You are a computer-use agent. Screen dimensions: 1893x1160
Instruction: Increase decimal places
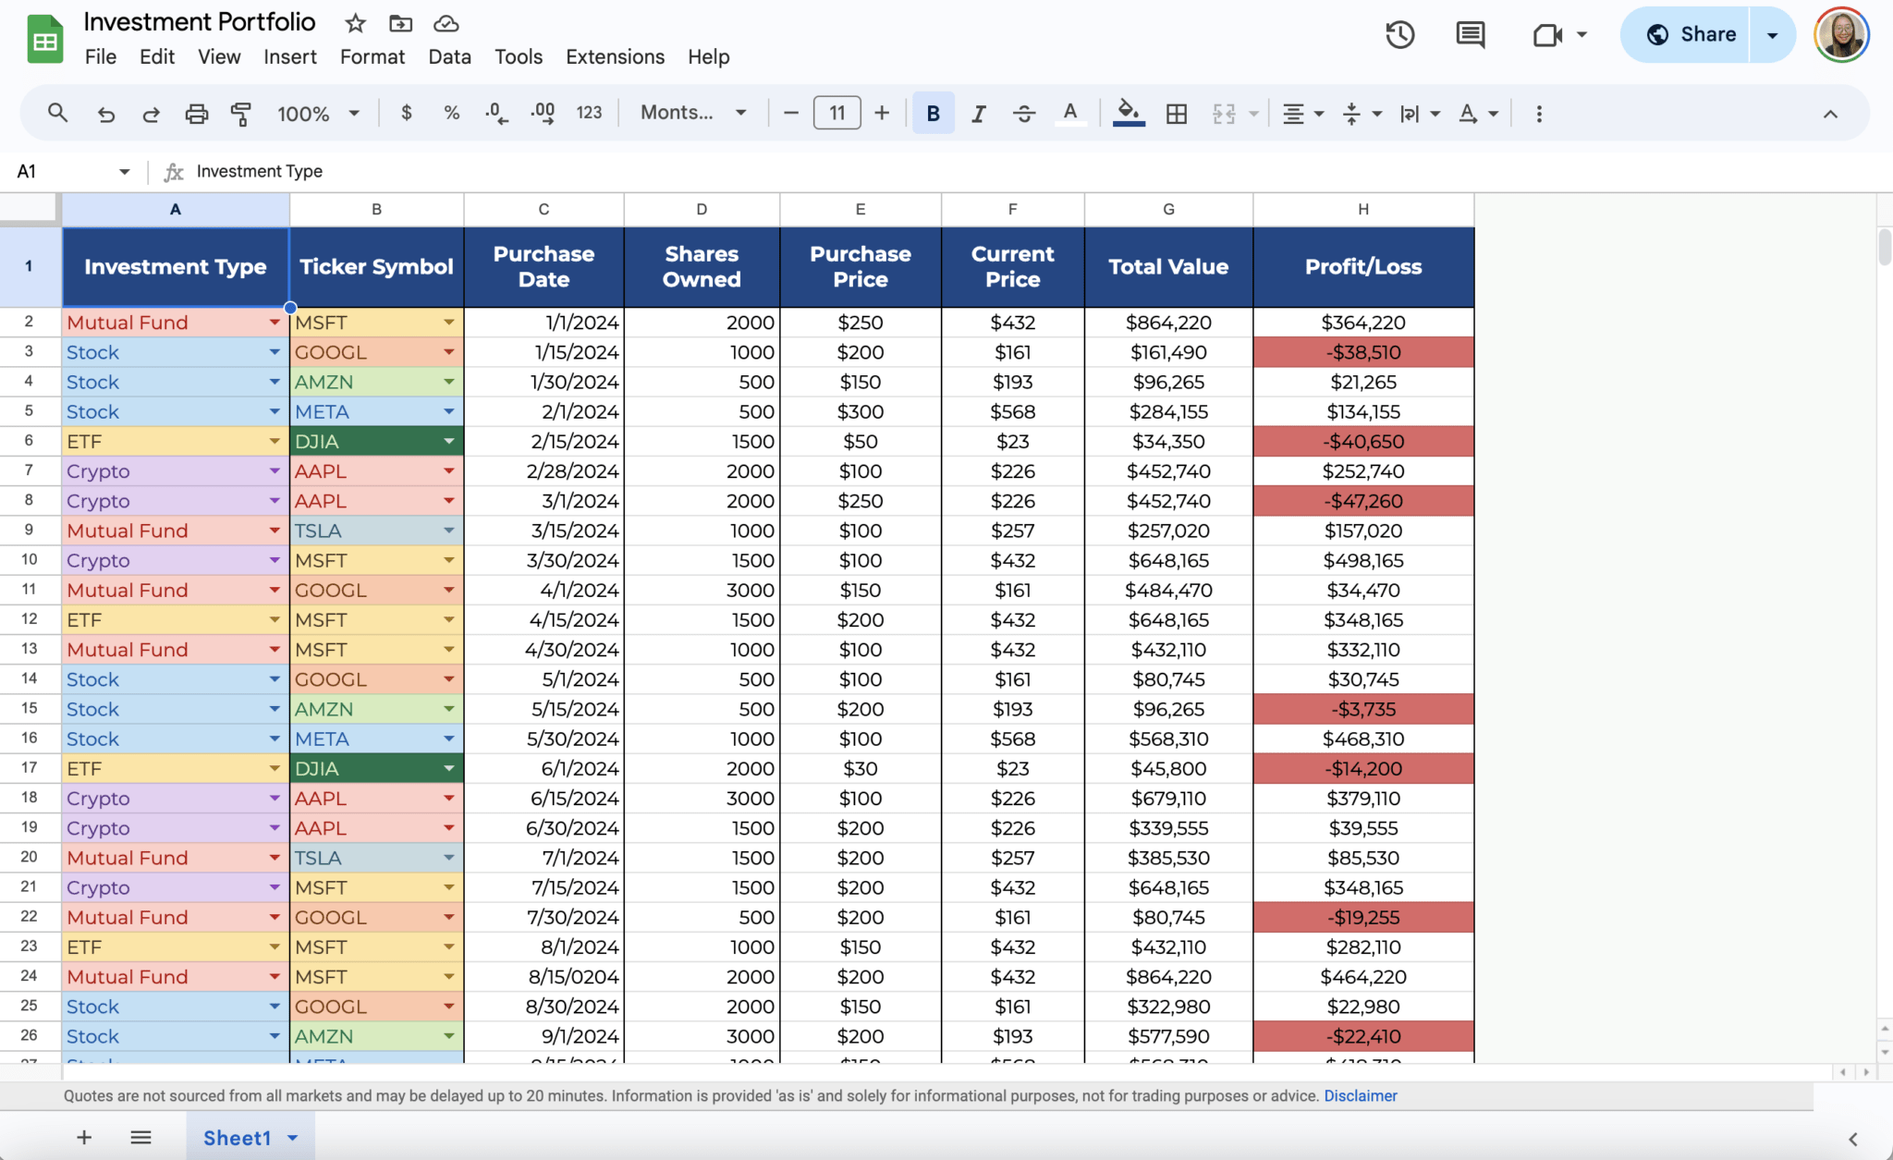[x=543, y=114]
